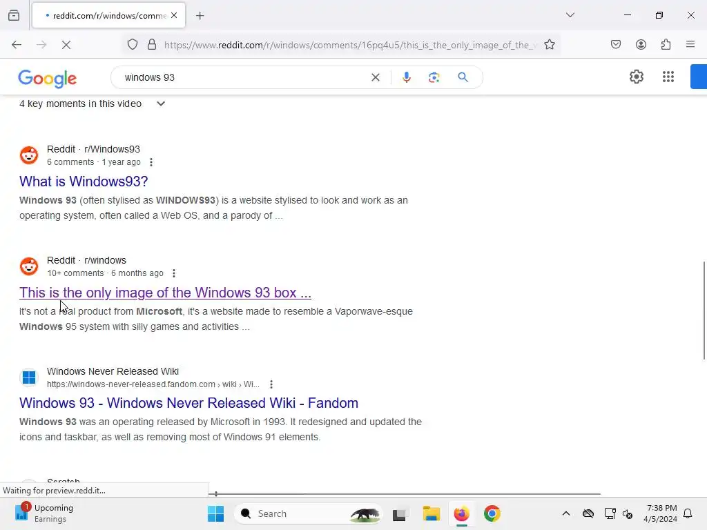Click the taskbar Search box
The image size is (707, 530).
[309, 513]
